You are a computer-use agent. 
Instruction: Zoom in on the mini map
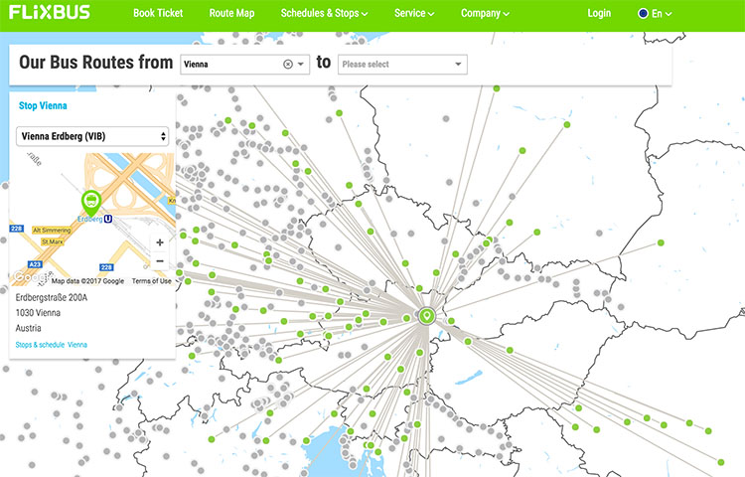coord(160,241)
